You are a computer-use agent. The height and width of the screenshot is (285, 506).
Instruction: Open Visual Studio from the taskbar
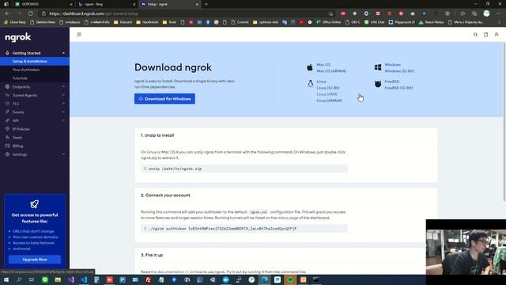71,279
